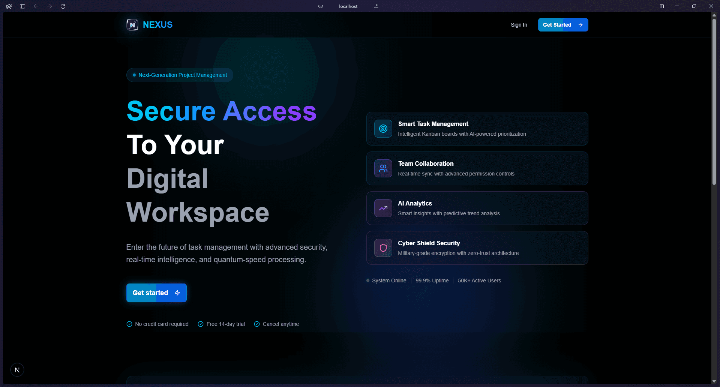Viewport: 720px width, 387px height.
Task: Click the Team Collaboration users icon
Action: pyautogui.click(x=383, y=168)
